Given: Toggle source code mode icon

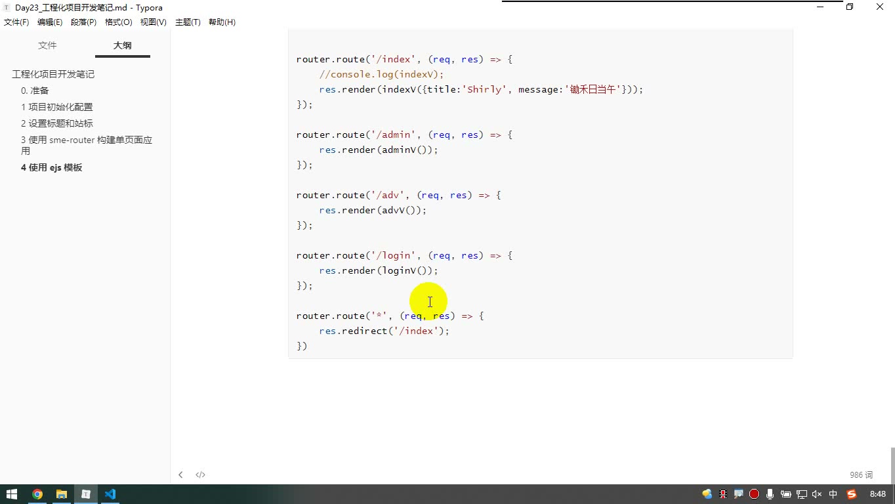Looking at the screenshot, I should point(200,474).
